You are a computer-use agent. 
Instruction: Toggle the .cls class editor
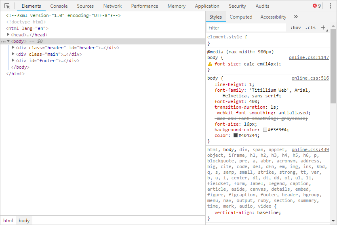310,28
